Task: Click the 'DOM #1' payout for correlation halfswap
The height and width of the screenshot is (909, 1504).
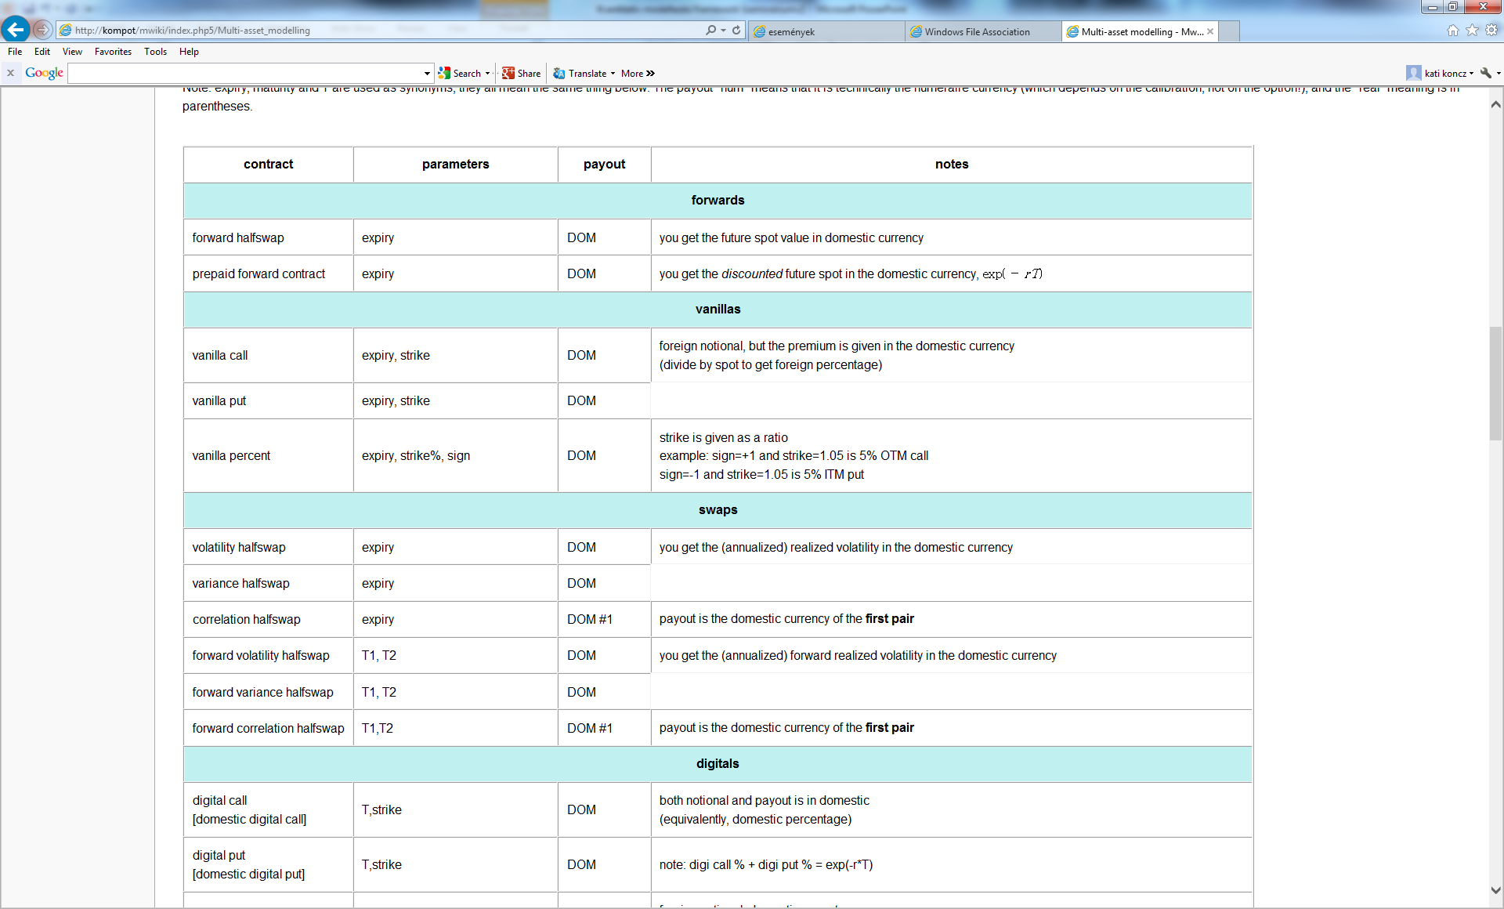Action: tap(604, 619)
